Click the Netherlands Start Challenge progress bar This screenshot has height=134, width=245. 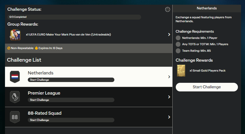click(71, 80)
